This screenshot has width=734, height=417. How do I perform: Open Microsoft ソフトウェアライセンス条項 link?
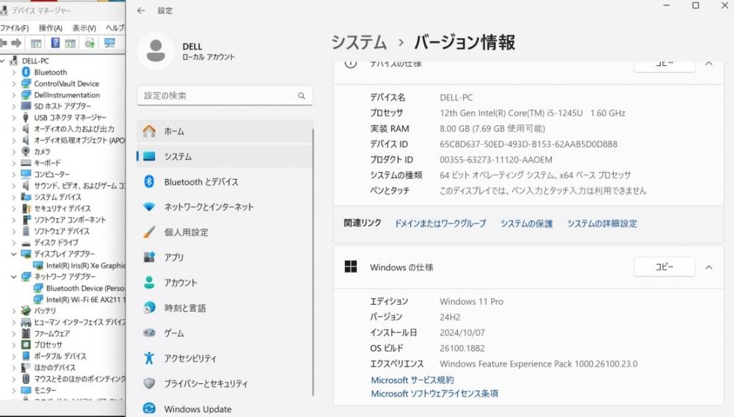point(435,394)
